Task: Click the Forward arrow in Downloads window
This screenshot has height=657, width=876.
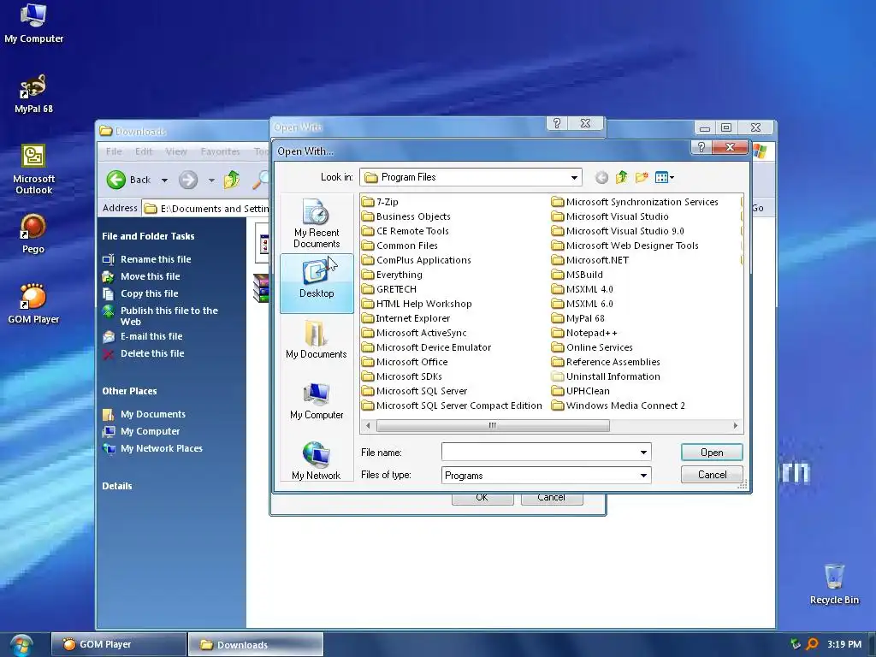Action: point(188,180)
